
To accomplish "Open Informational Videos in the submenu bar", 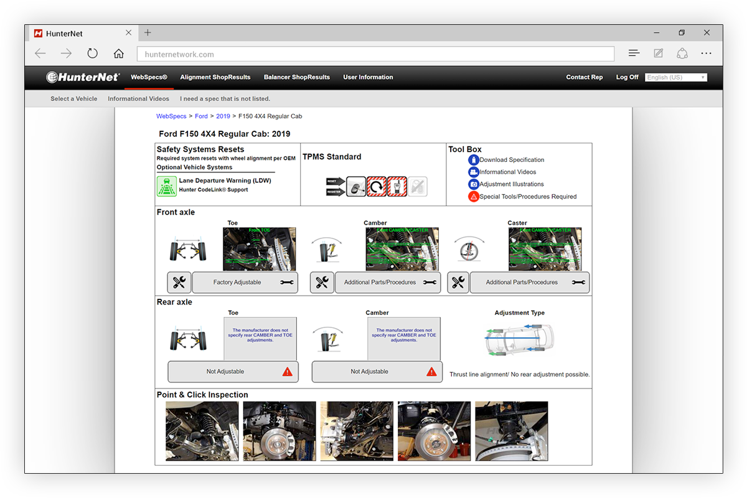I will coord(138,98).
